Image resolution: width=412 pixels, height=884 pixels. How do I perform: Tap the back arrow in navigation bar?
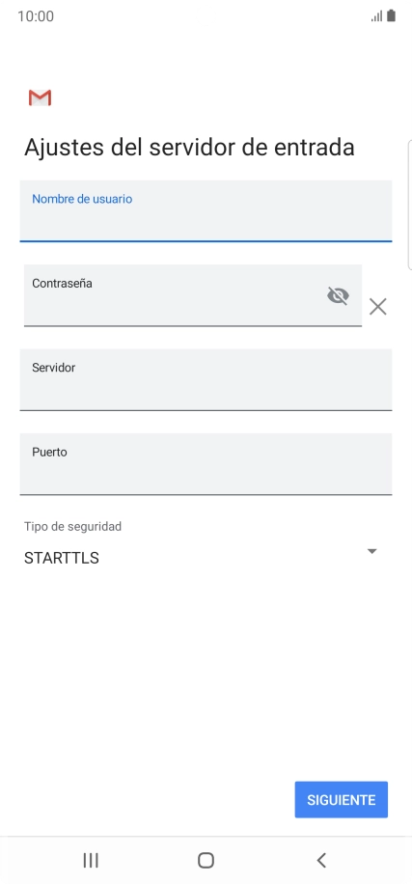[x=321, y=860]
